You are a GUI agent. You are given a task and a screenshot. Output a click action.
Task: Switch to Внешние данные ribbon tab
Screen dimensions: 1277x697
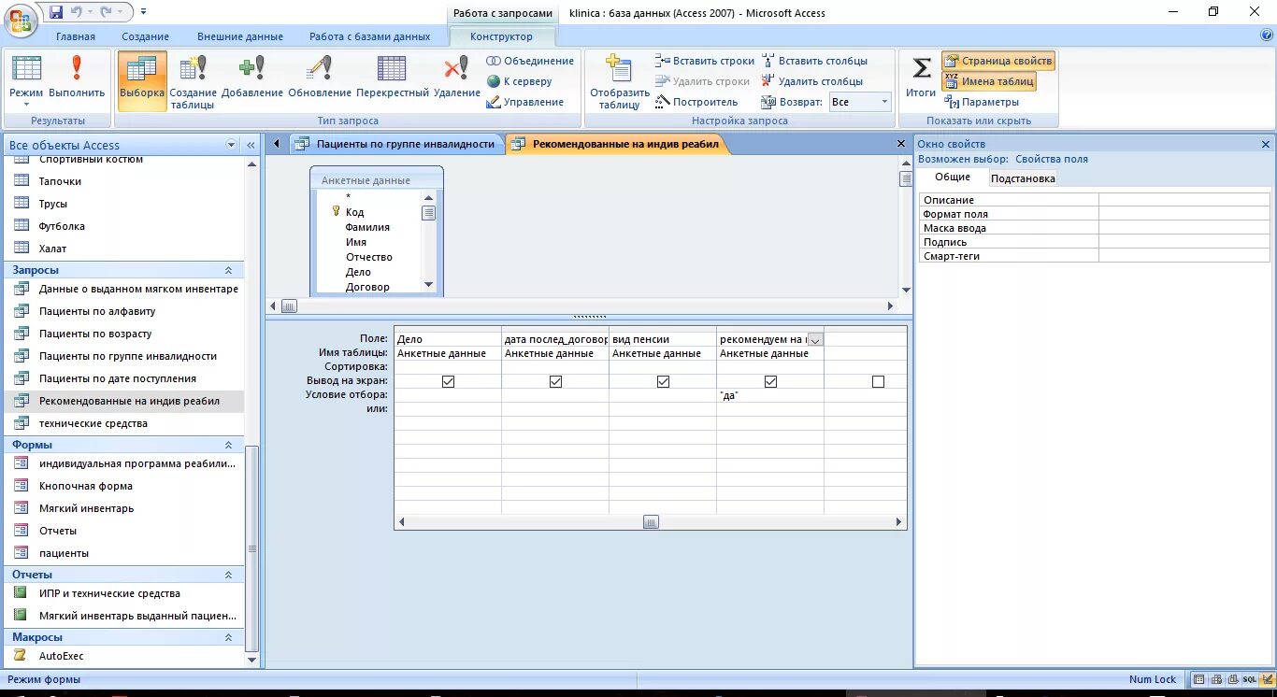pyautogui.click(x=240, y=36)
